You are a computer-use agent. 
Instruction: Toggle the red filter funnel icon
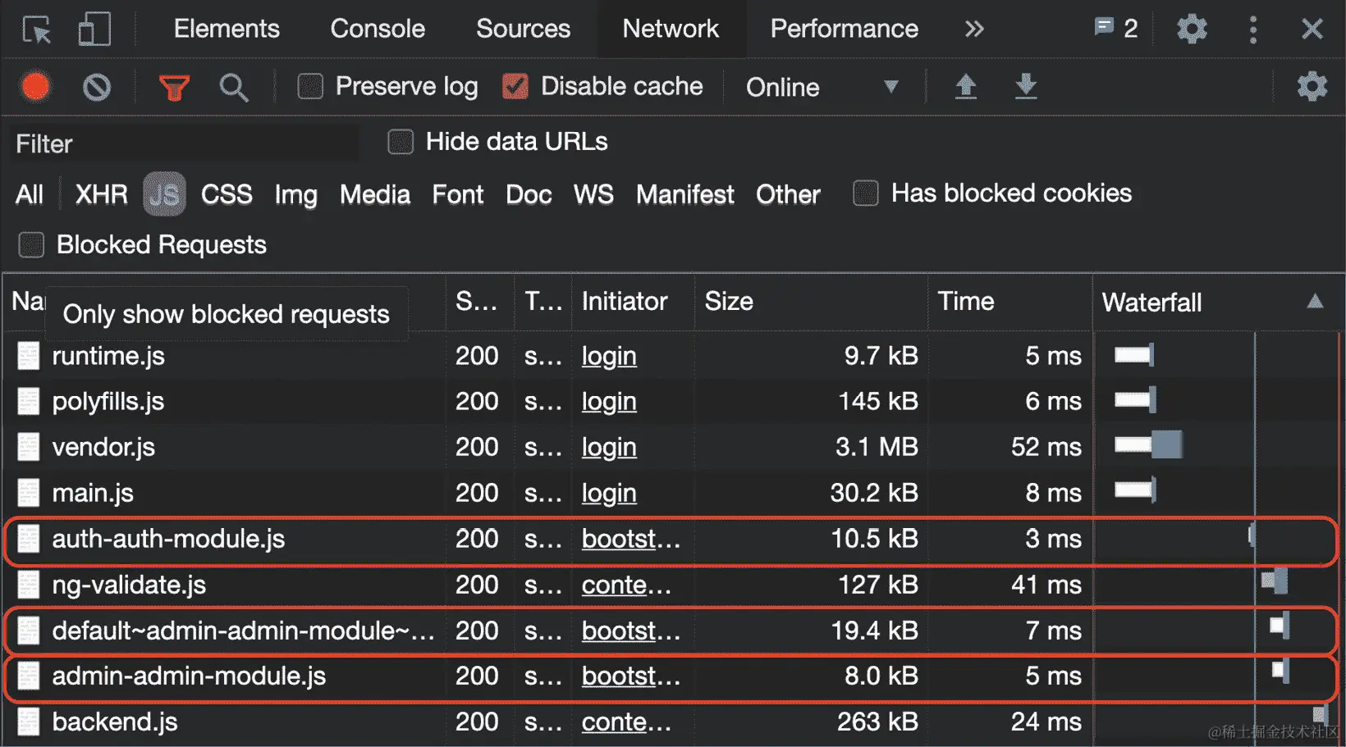coord(173,87)
